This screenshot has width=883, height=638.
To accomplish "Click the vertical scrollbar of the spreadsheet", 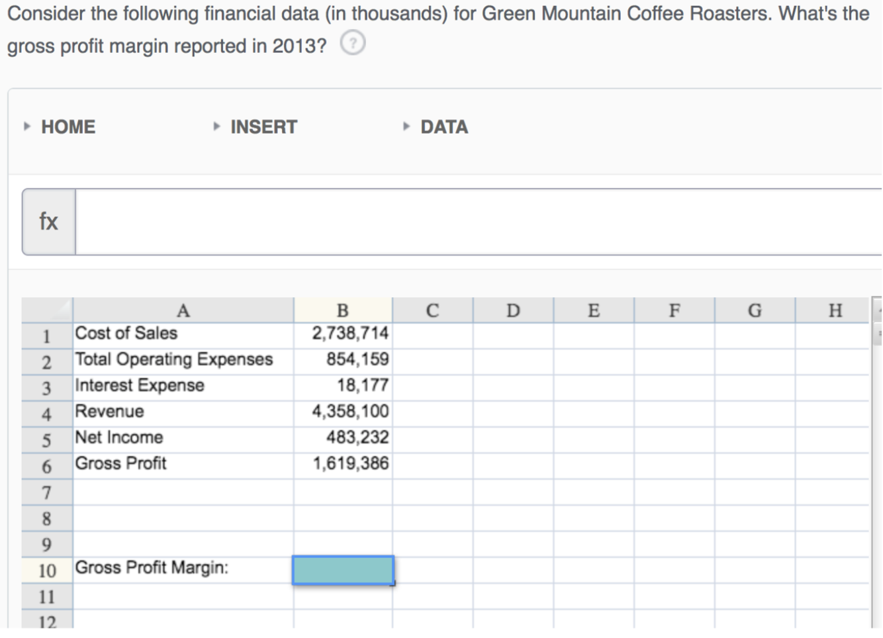I will tap(877, 463).
